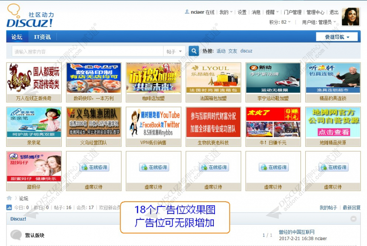This screenshot has height=246, width=367.
Task: Open 设置 in the top menu
Action: (x=242, y=12)
